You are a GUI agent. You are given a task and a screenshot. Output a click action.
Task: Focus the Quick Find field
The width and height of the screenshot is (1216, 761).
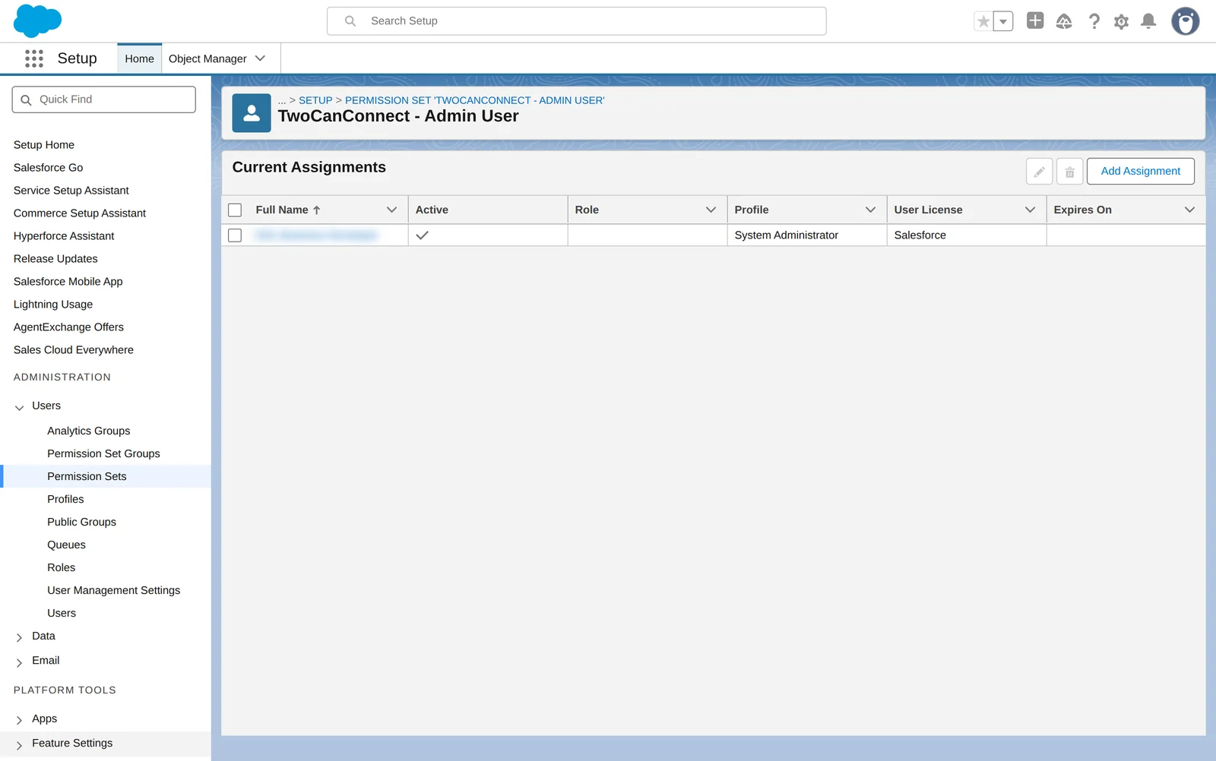pos(104,99)
